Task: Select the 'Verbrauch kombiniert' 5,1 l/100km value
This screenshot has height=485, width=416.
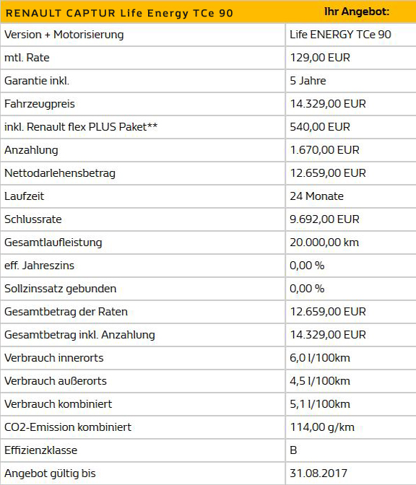Action: pos(320,404)
